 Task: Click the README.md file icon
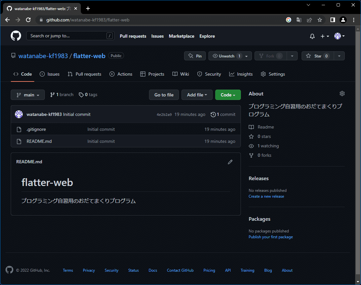coord(19,141)
